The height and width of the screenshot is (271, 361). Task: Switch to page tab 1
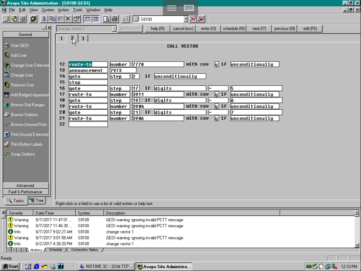(x=61, y=38)
